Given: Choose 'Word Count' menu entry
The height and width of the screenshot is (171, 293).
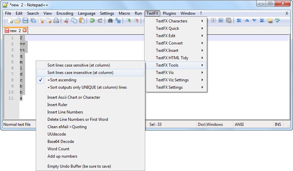Looking at the screenshot, I should [x=90, y=149].
